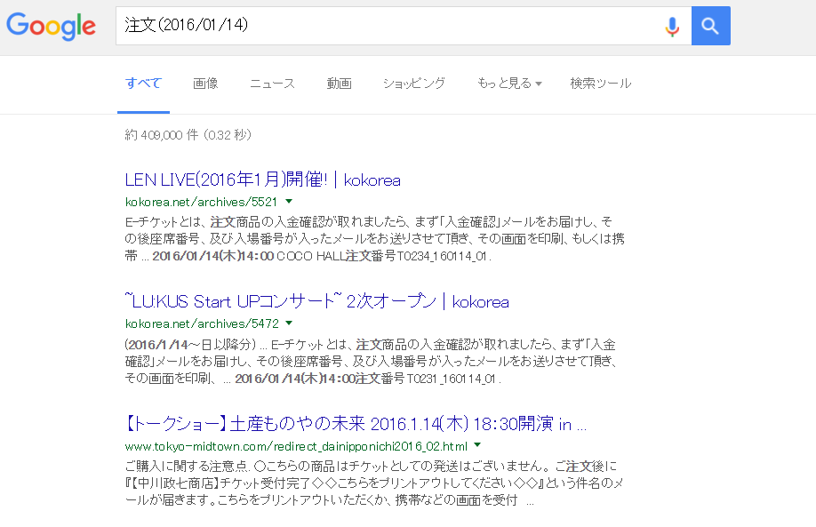Screen dimensions: 816x527
Task: Click the kokorea.net/archives/5472 URL text
Action: (202, 323)
